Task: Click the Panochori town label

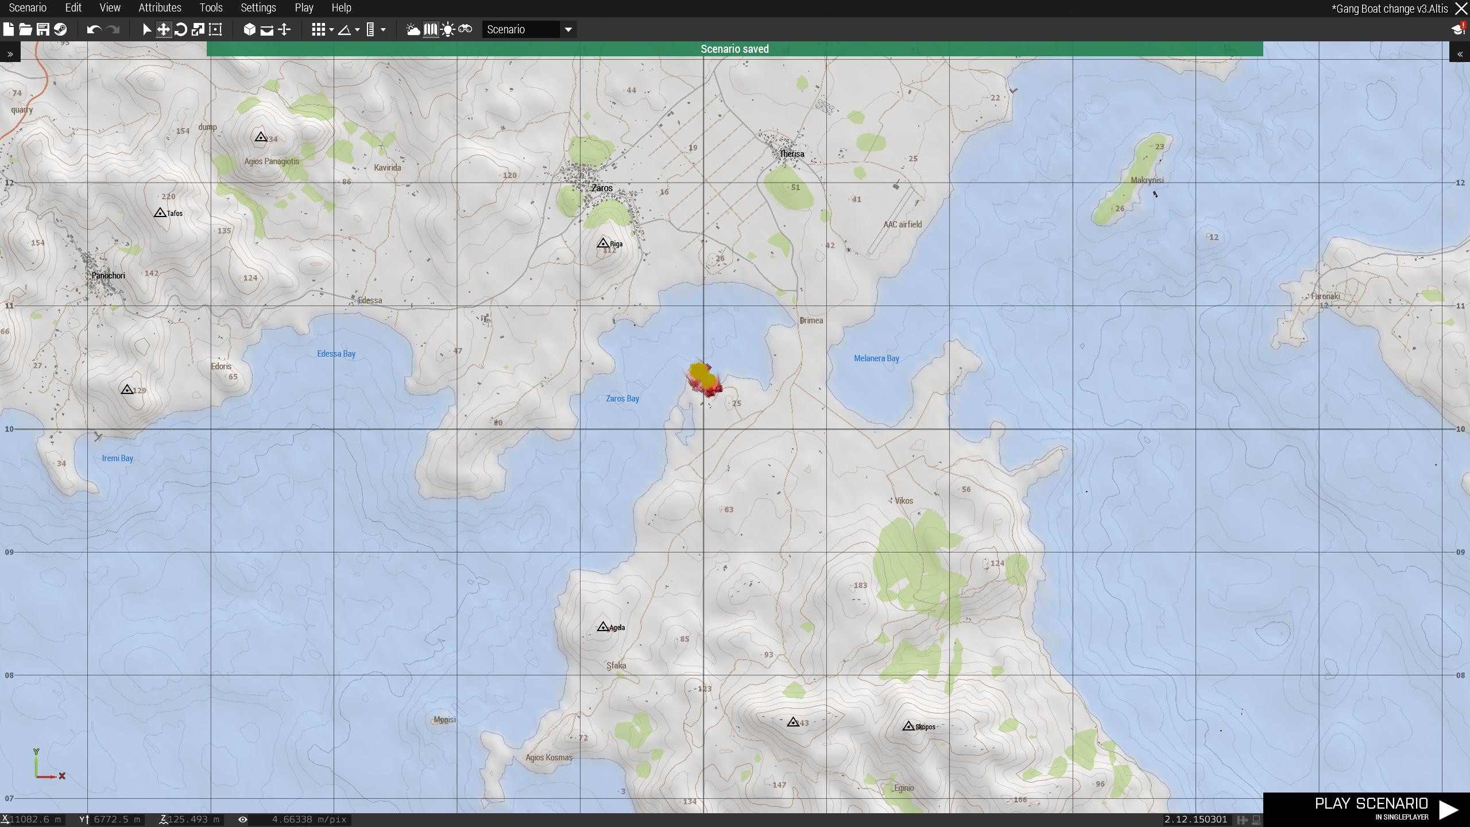Action: pyautogui.click(x=108, y=276)
